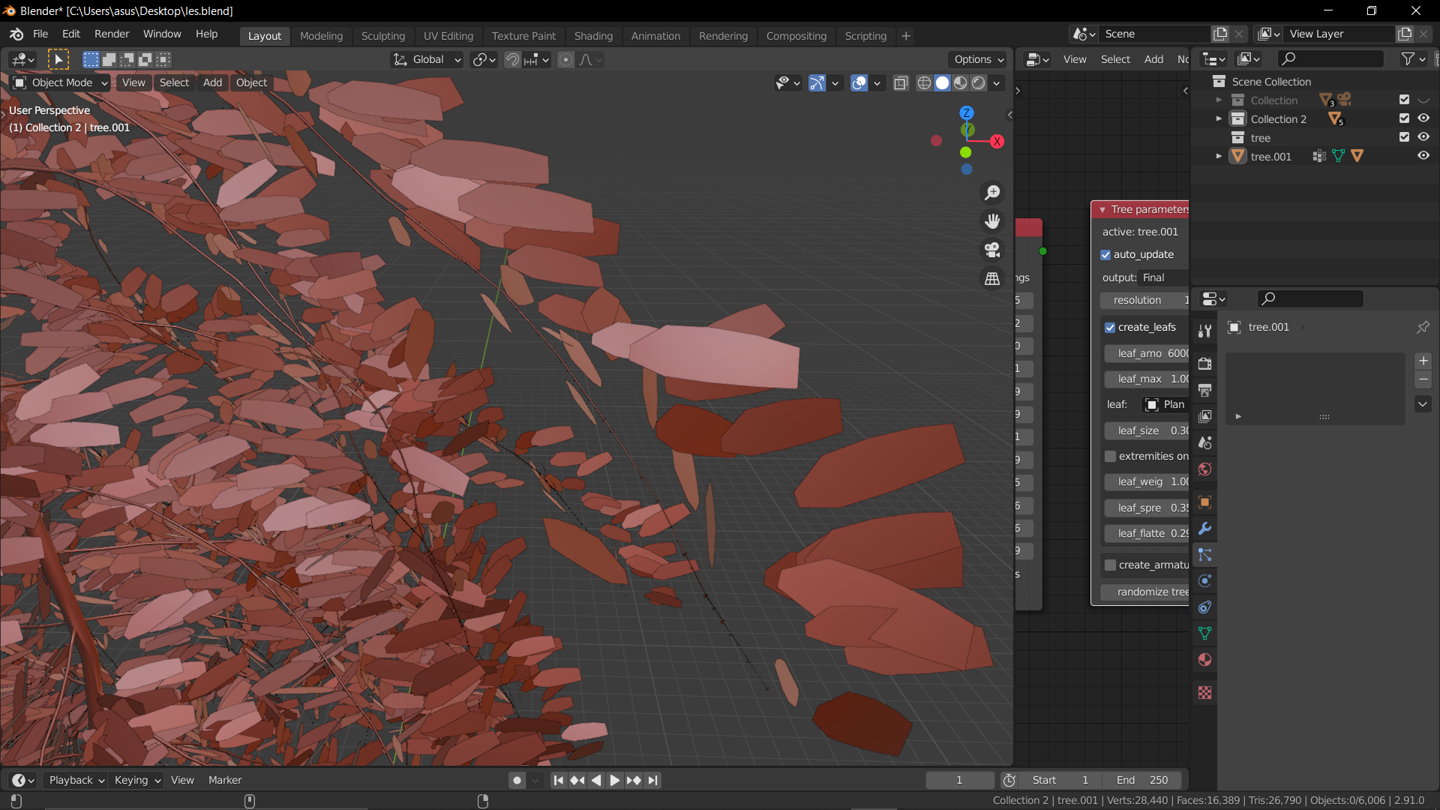Adjust the leaf_amo 6000 slider
The height and width of the screenshot is (810, 1440).
point(1147,353)
